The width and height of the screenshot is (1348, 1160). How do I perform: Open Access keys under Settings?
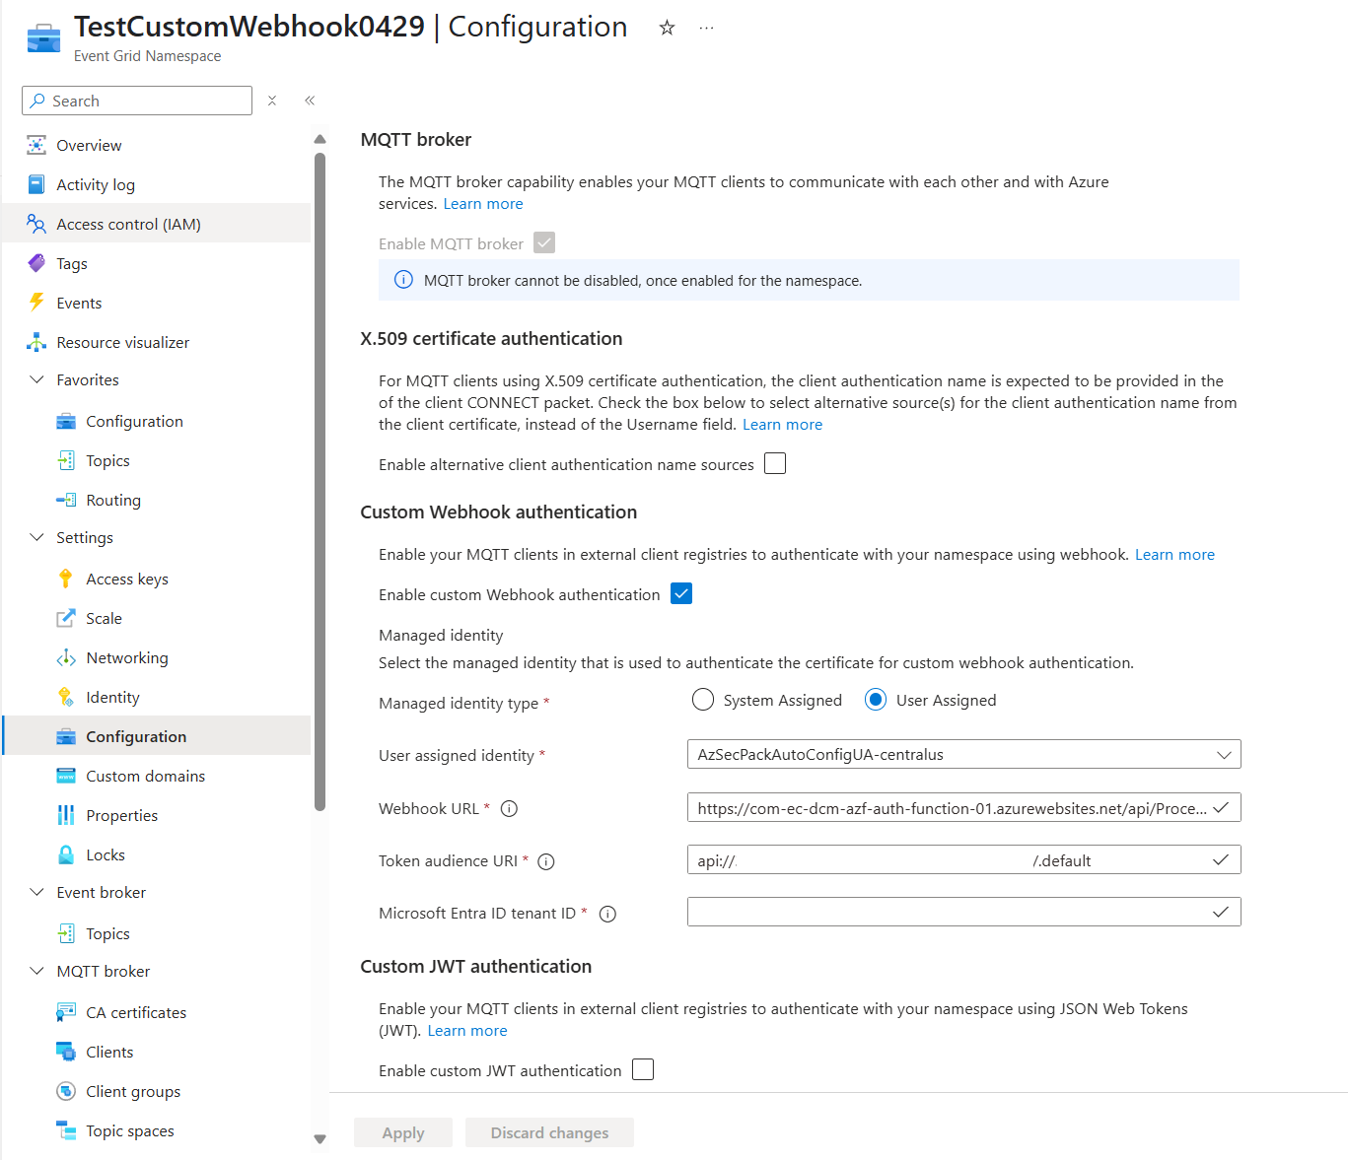[x=127, y=579]
